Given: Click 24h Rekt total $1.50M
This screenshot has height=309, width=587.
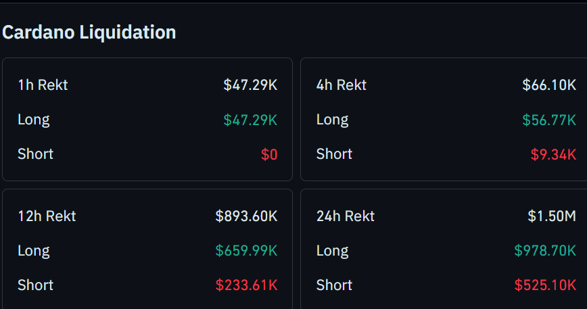Looking at the screenshot, I should tap(551, 216).
